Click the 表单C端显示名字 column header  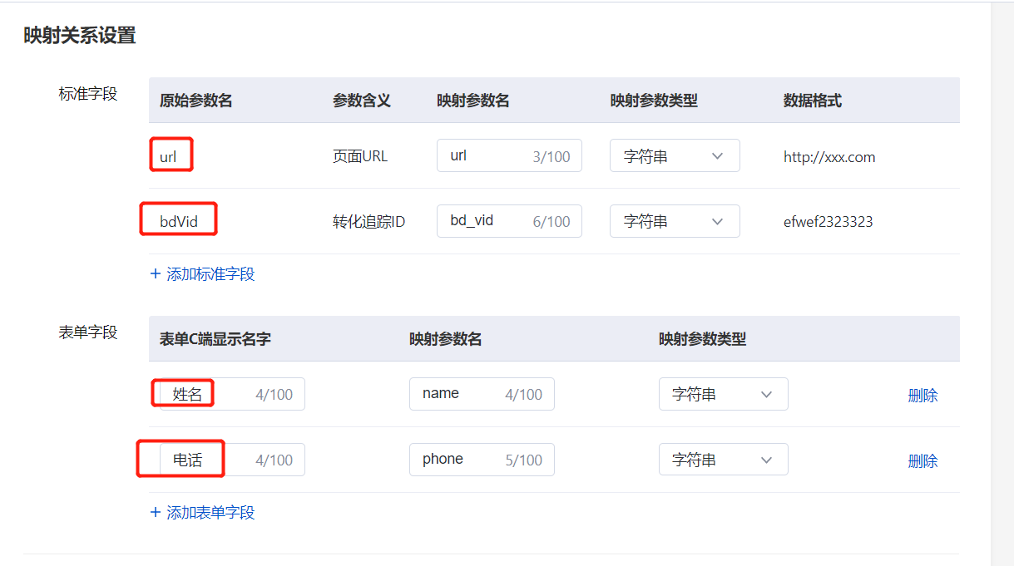(x=215, y=339)
